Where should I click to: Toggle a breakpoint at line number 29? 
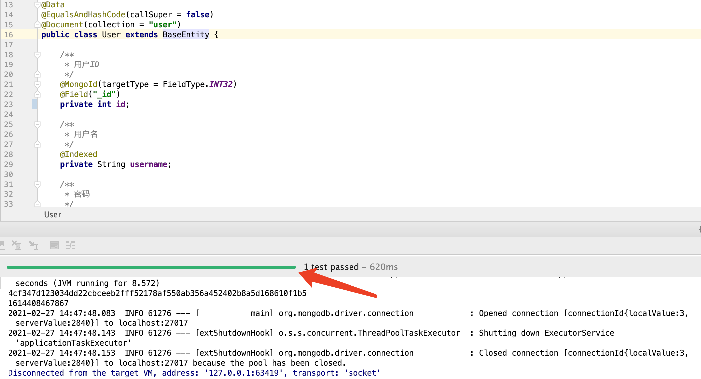coord(9,164)
